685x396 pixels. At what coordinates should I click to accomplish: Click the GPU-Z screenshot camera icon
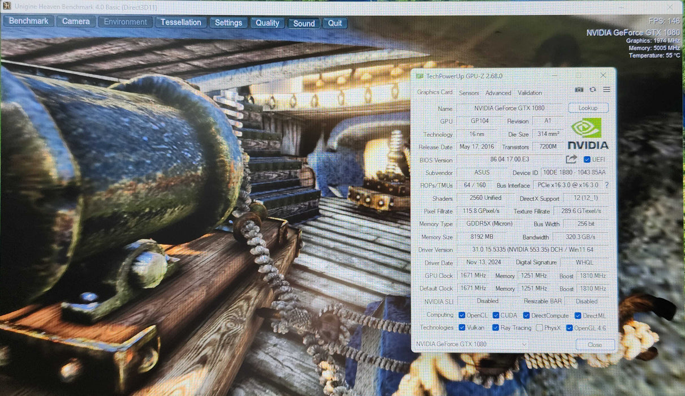pyautogui.click(x=579, y=90)
